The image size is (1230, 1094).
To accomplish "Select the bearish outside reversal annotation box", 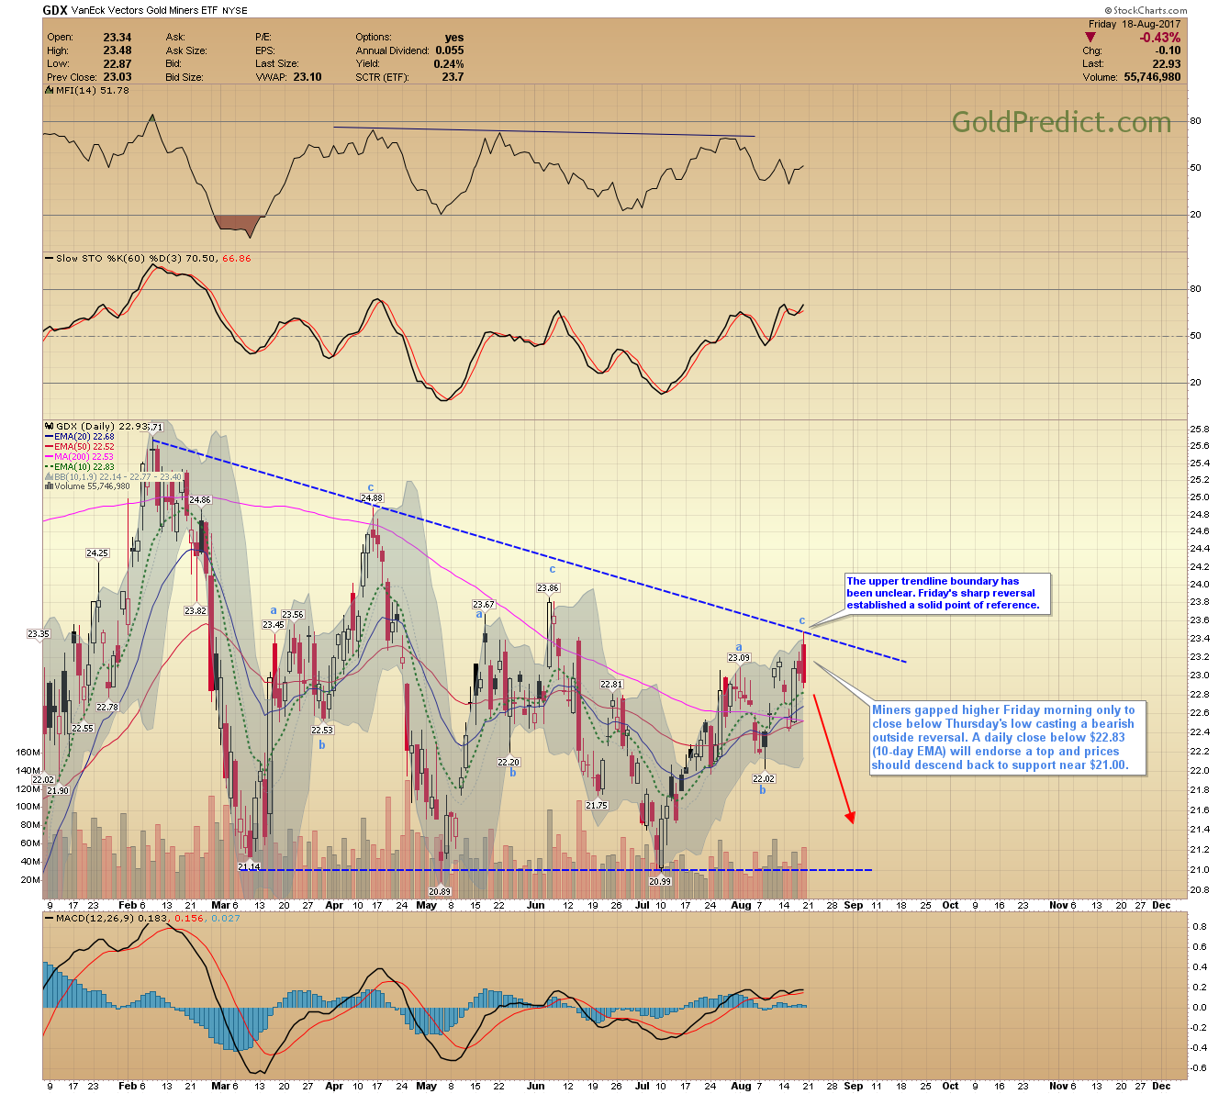I will [1007, 738].
